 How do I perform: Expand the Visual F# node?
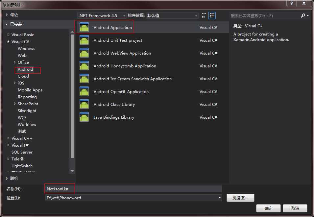coord(8,145)
